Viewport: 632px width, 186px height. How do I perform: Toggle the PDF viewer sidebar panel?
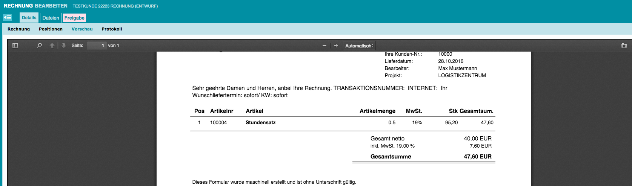[x=15, y=46]
